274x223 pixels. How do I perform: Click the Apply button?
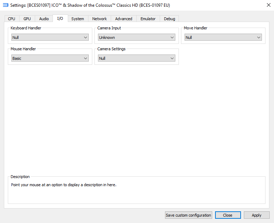(257, 215)
